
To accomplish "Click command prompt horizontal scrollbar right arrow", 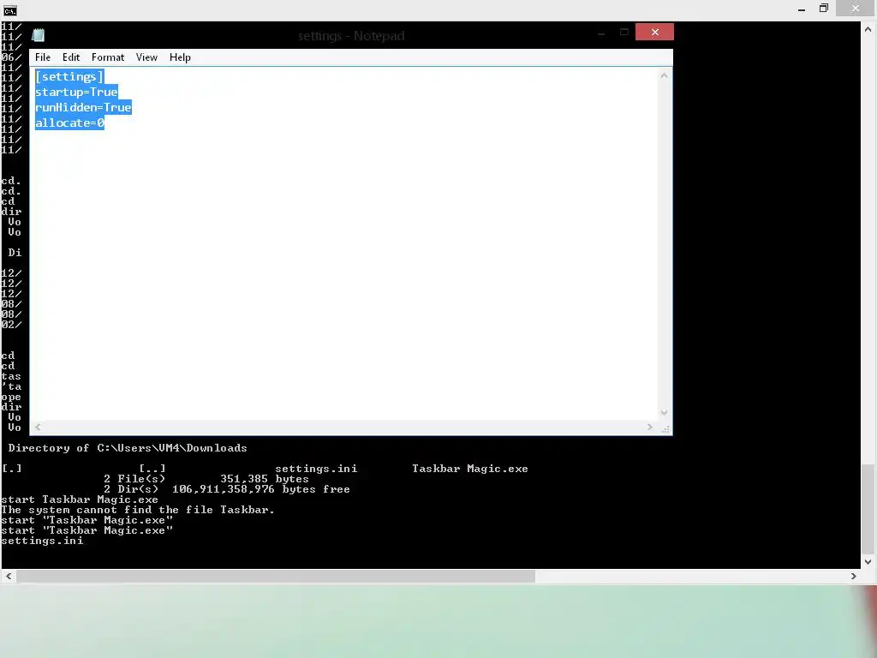I will tap(854, 576).
